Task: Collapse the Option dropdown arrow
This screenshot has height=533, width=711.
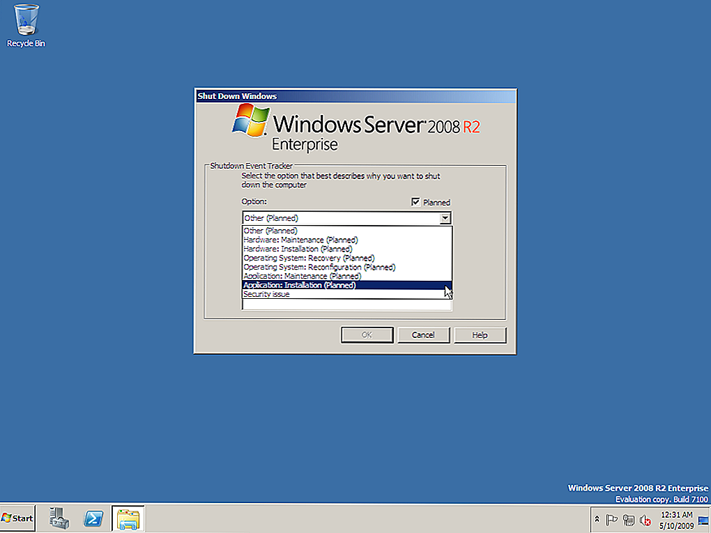Action: click(445, 218)
